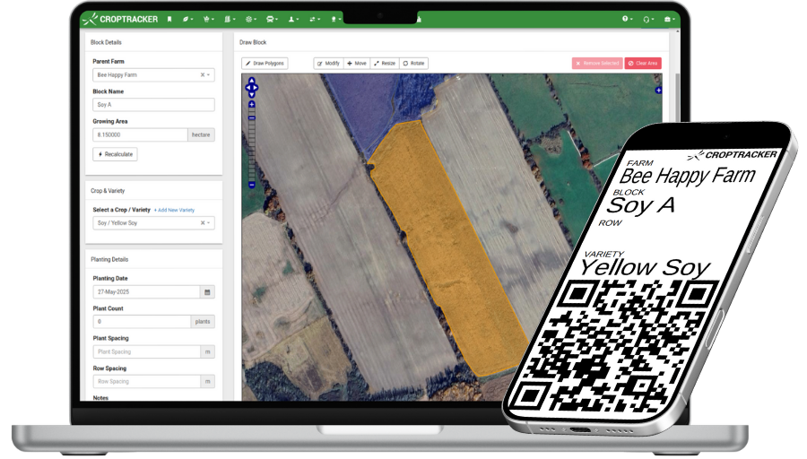807x459 pixels.
Task: Expand the Crop / Variety dropdown
Action: pyautogui.click(x=208, y=223)
